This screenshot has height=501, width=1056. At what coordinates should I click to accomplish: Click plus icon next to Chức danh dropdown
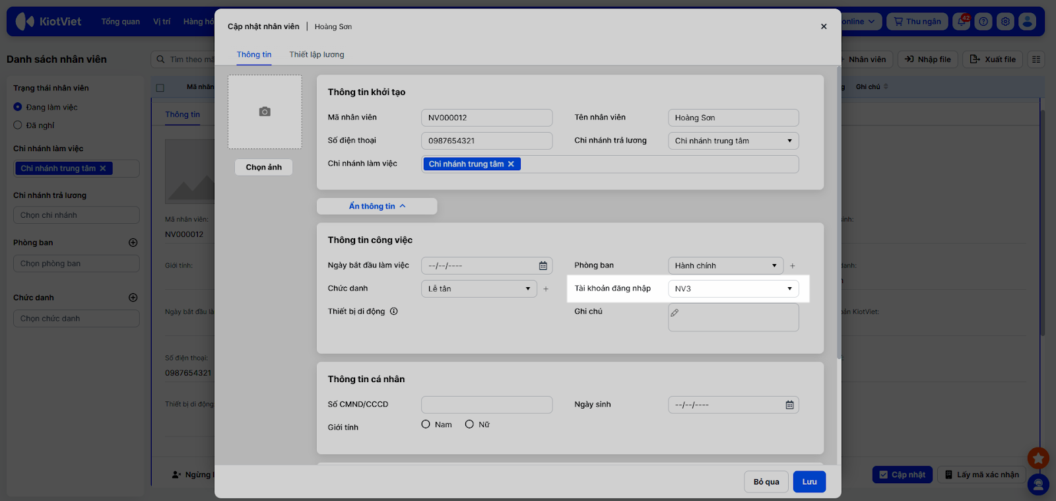pos(546,289)
